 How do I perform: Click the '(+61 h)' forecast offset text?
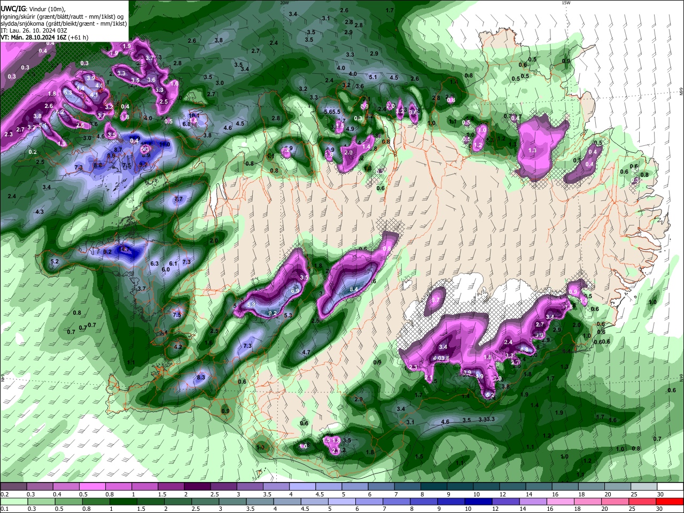[78, 37]
